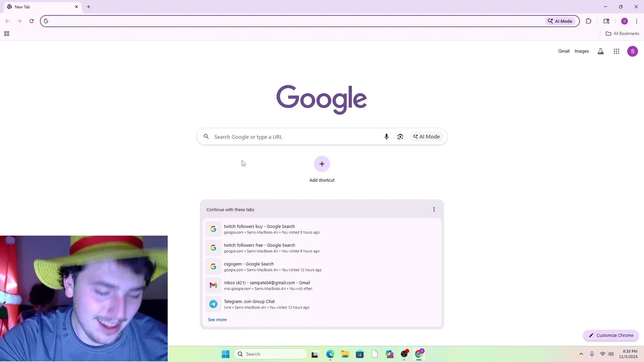Click the back navigation arrow

pos(8,21)
